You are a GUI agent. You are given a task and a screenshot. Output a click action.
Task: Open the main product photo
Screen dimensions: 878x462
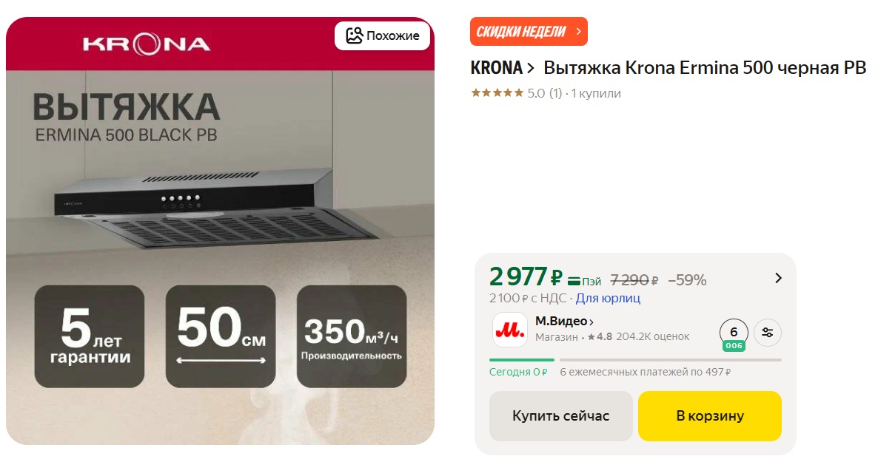pyautogui.click(x=220, y=231)
